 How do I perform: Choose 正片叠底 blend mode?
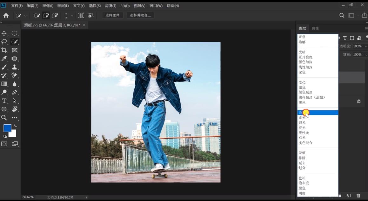tap(305, 57)
